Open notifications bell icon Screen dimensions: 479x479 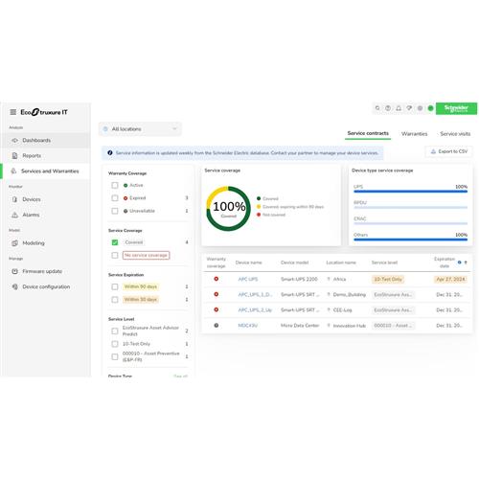tap(399, 108)
